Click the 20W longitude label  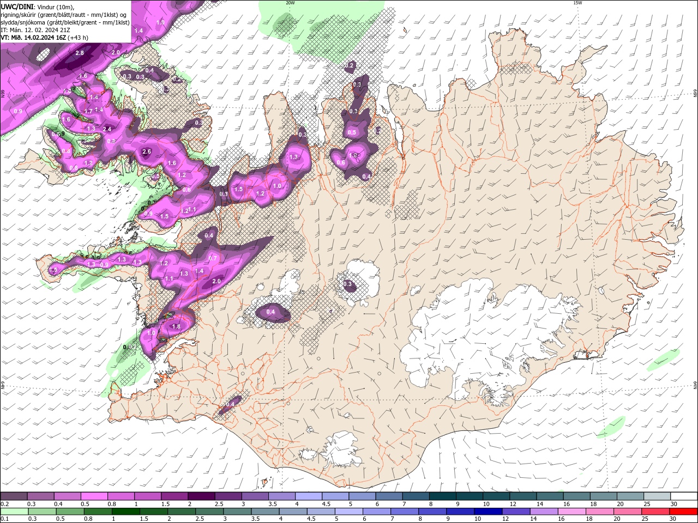[290, 3]
